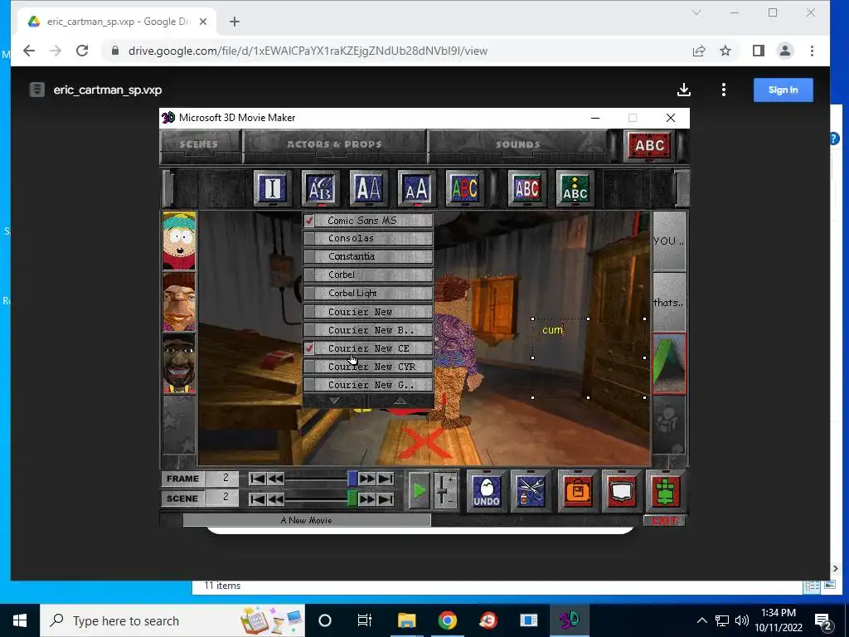Viewport: 849px width, 637px height.
Task: Check the Courier New B.. font option
Action: point(367,330)
